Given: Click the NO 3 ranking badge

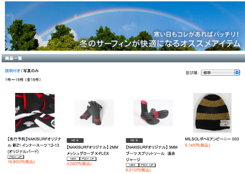Looking at the screenshot, I should coord(134,140).
